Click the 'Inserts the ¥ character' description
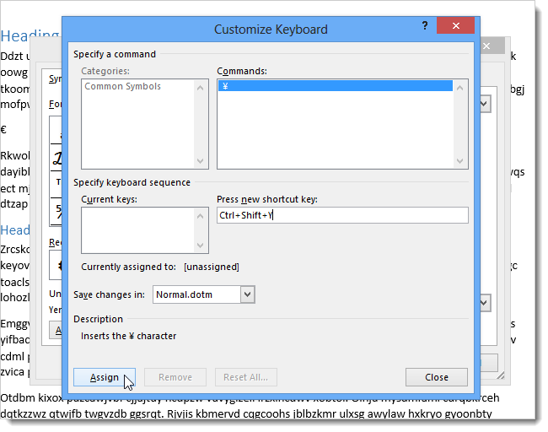 129,336
